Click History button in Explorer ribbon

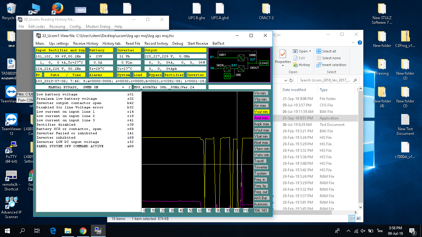coord(301,65)
